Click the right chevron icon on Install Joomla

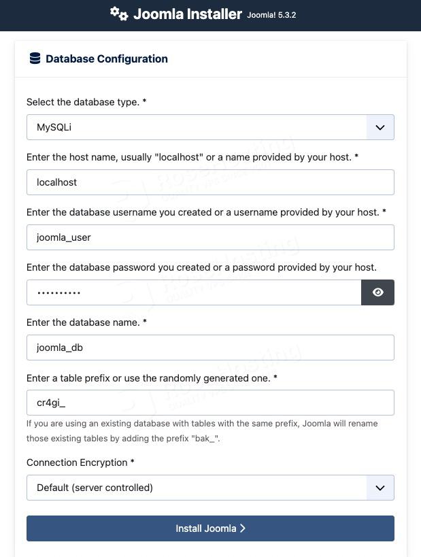coord(243,528)
